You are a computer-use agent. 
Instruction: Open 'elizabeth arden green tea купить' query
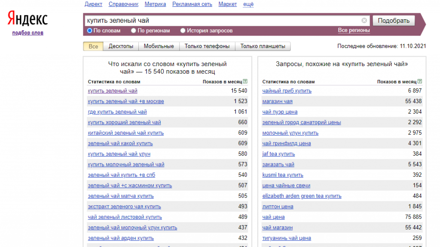click(x=302, y=196)
